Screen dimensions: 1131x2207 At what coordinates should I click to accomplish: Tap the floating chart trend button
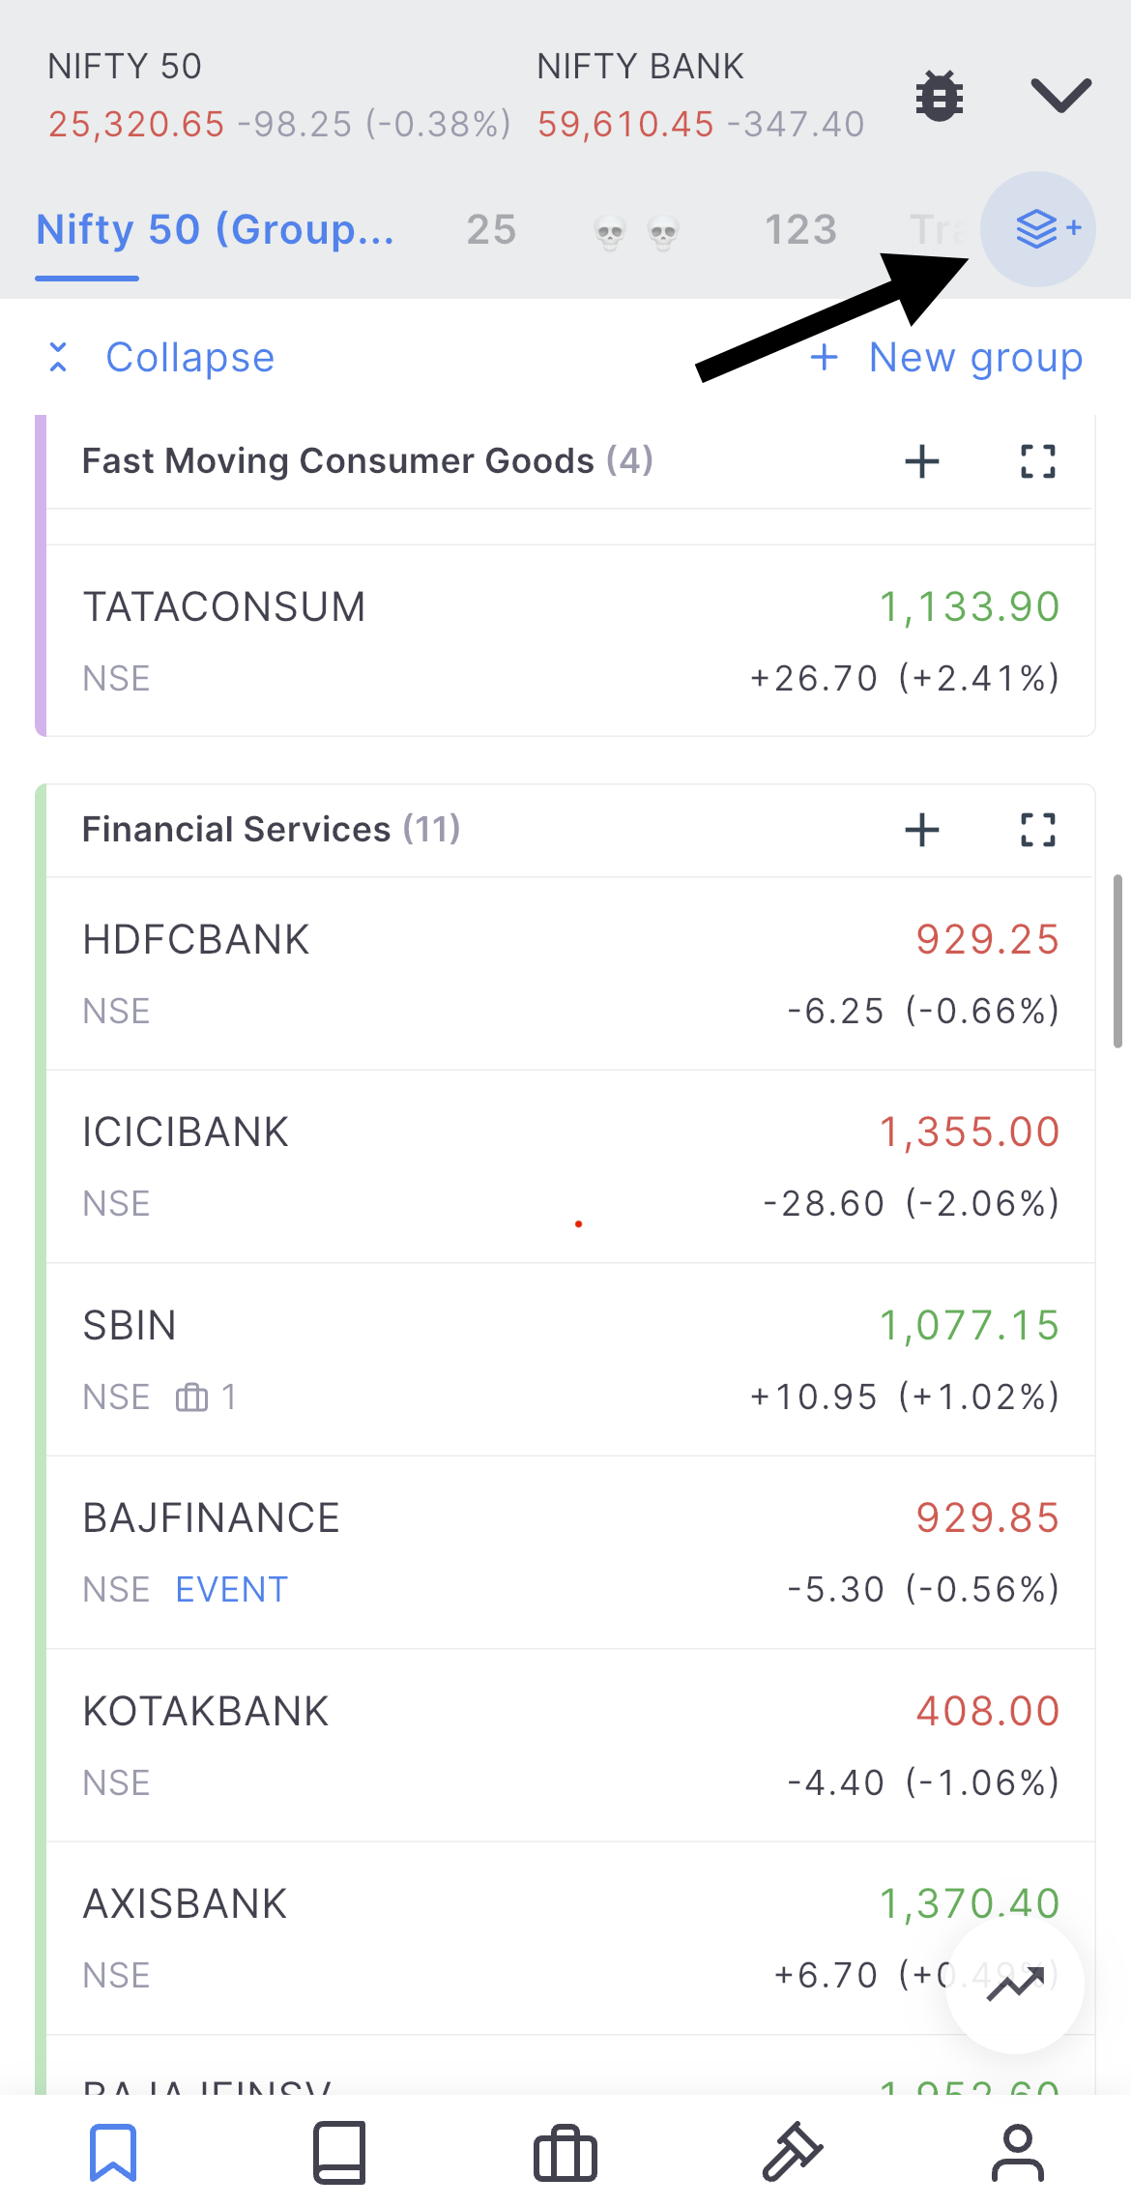[x=1015, y=1986]
